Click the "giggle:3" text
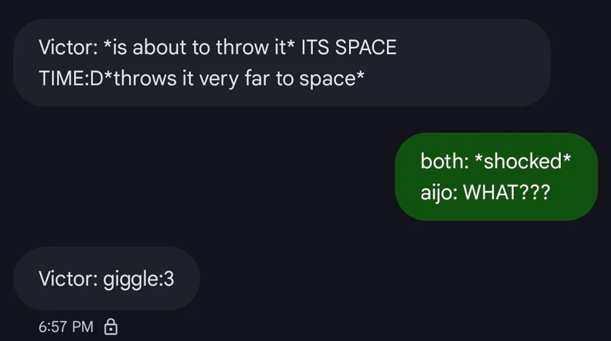This screenshot has width=611, height=341. click(x=138, y=279)
